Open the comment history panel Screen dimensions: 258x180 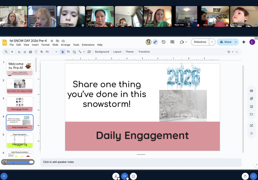(172, 42)
